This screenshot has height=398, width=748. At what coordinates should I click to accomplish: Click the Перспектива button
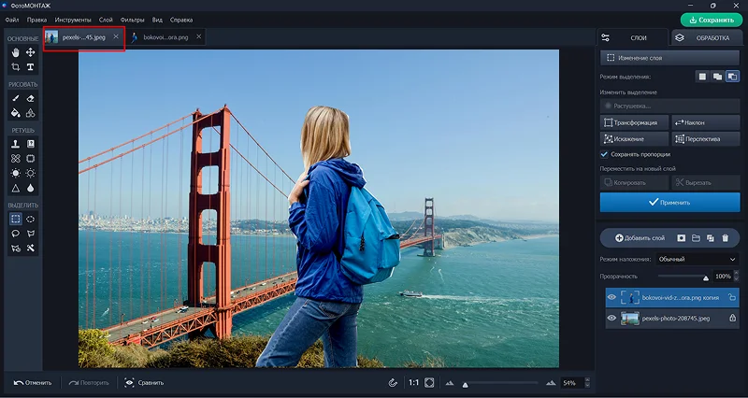tap(706, 139)
